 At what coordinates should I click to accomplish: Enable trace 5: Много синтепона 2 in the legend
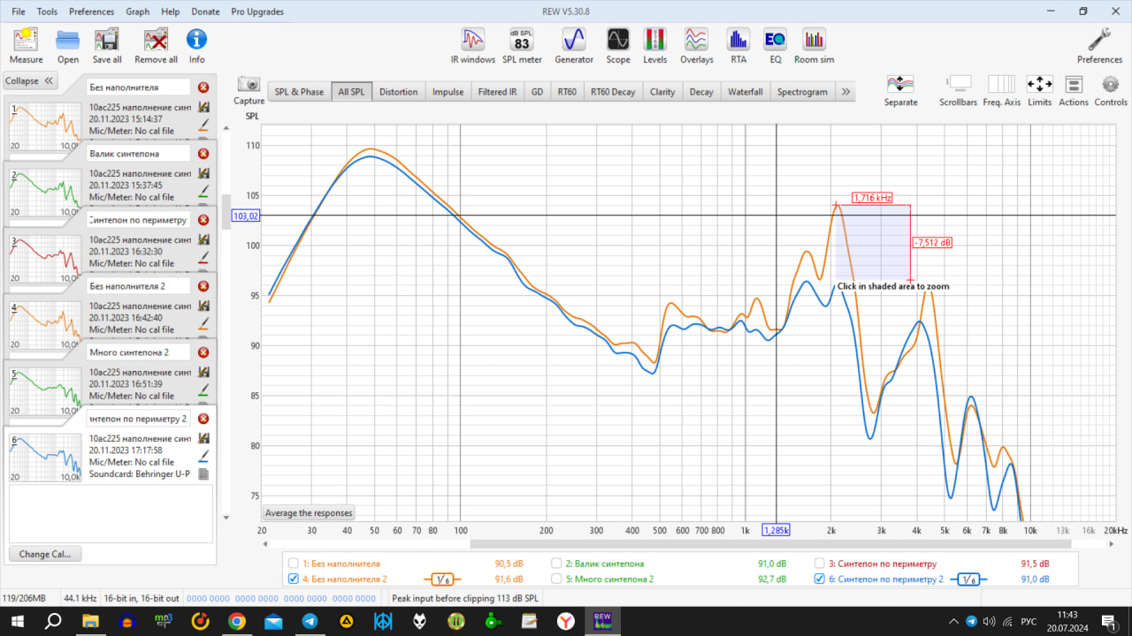pos(556,579)
